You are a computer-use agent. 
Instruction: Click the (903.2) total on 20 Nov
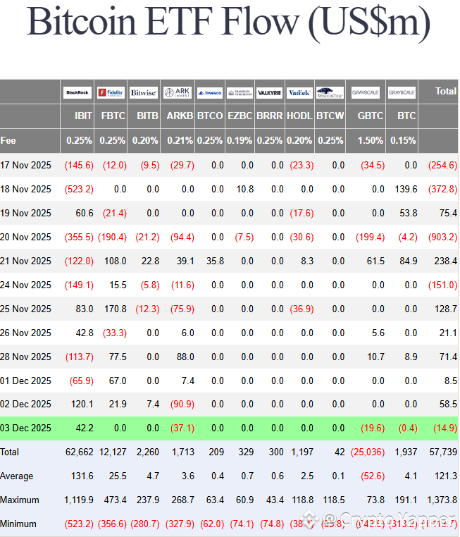pos(442,237)
